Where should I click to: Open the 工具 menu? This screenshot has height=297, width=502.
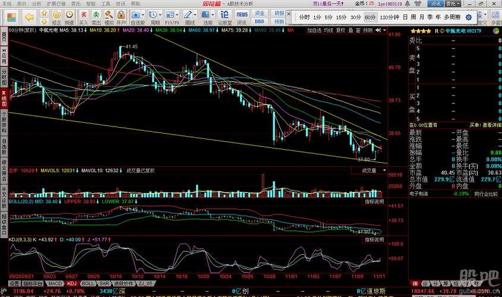106,4
